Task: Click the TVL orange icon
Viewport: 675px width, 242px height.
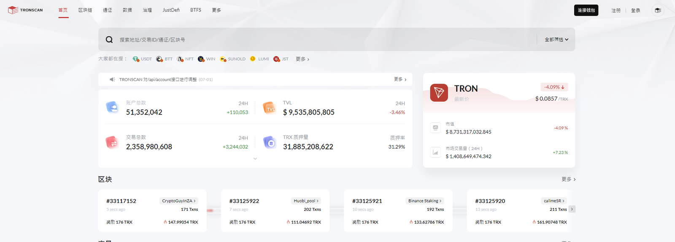Action: (x=269, y=108)
